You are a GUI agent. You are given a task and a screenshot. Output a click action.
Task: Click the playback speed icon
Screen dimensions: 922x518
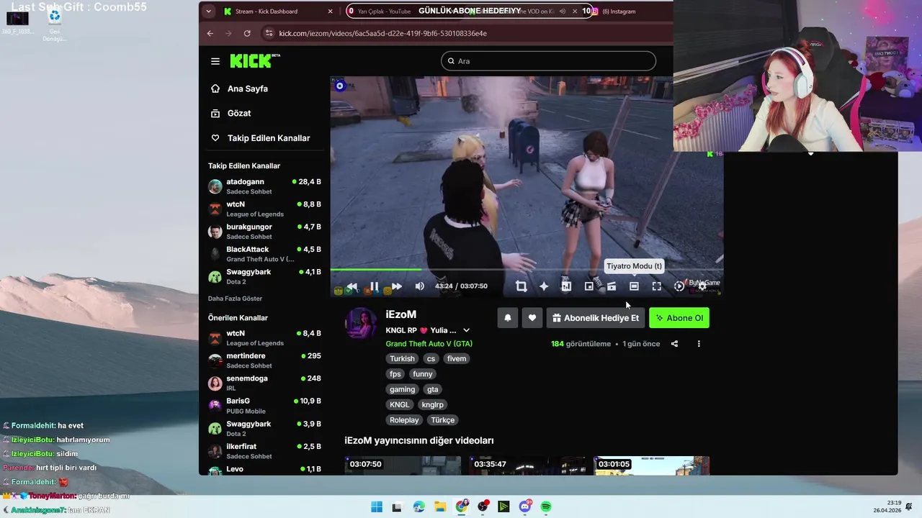679,286
